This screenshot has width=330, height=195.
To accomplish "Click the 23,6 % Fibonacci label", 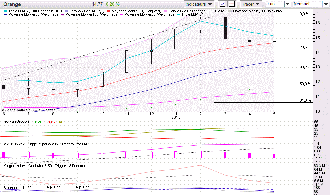I will tap(305, 47).
